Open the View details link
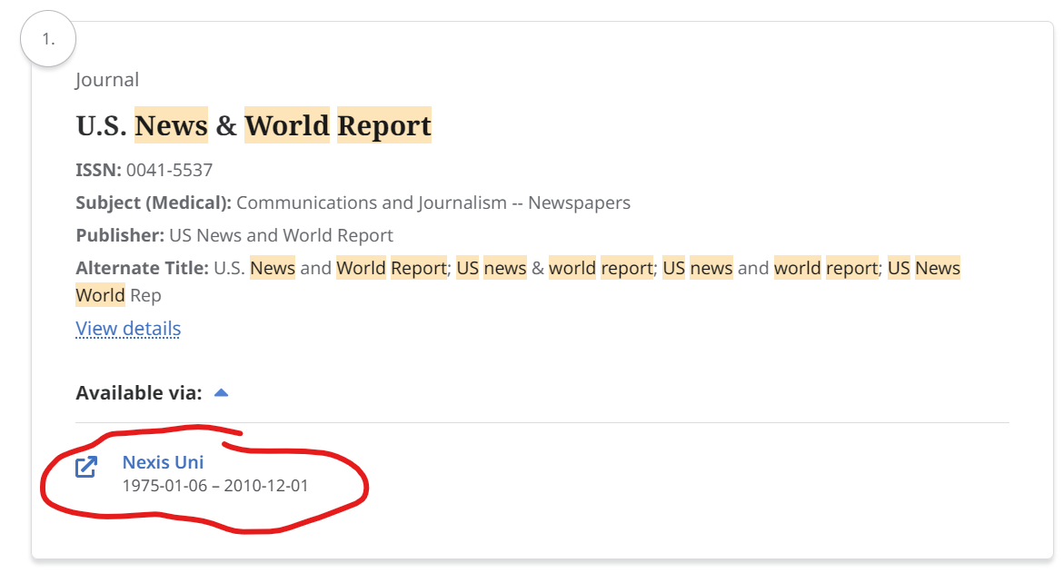Screen dimensions: 1064x573 tap(128, 328)
